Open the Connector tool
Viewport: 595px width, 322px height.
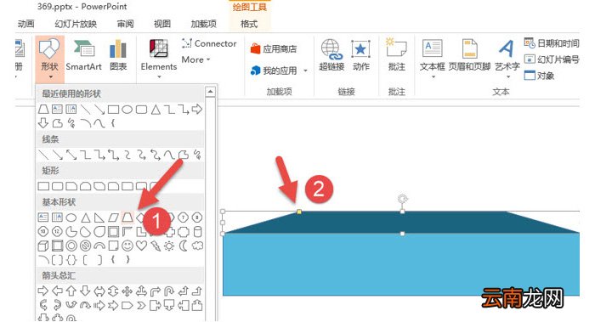pyautogui.click(x=209, y=43)
